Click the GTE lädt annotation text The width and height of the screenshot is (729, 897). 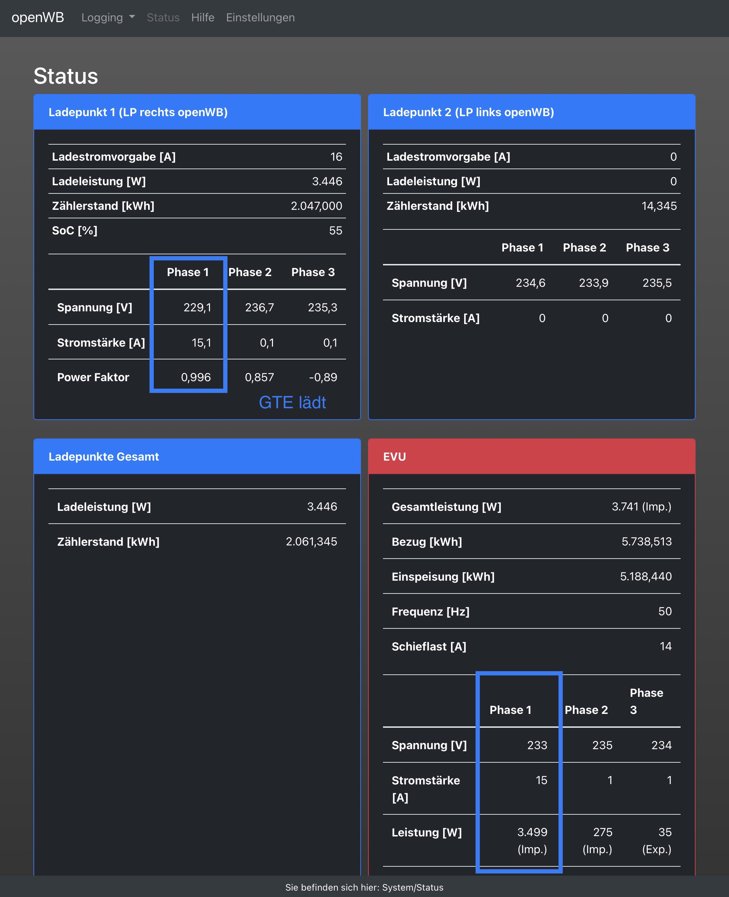292,403
